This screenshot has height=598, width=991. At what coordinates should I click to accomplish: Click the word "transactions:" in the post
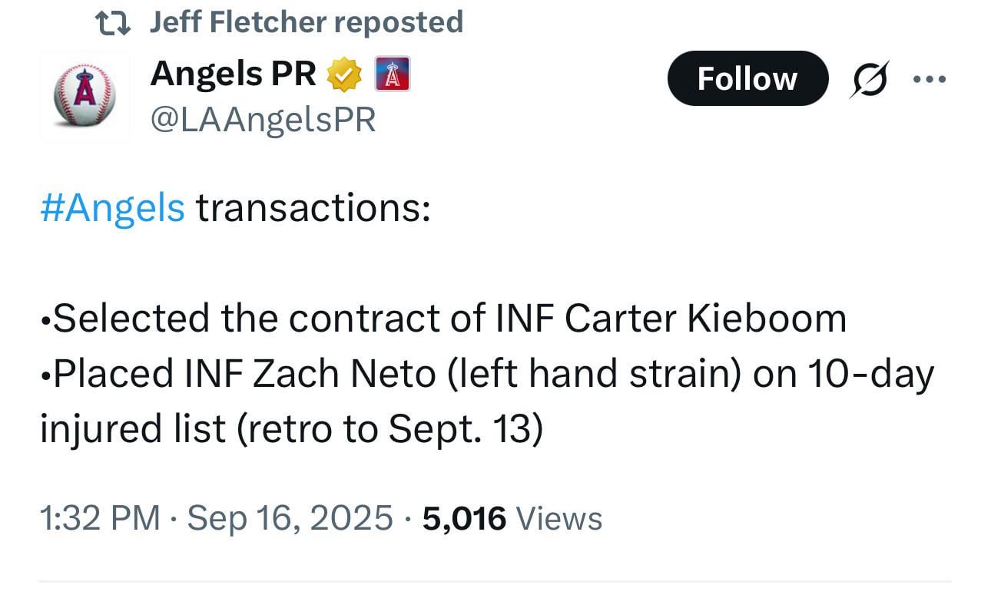[x=313, y=208]
